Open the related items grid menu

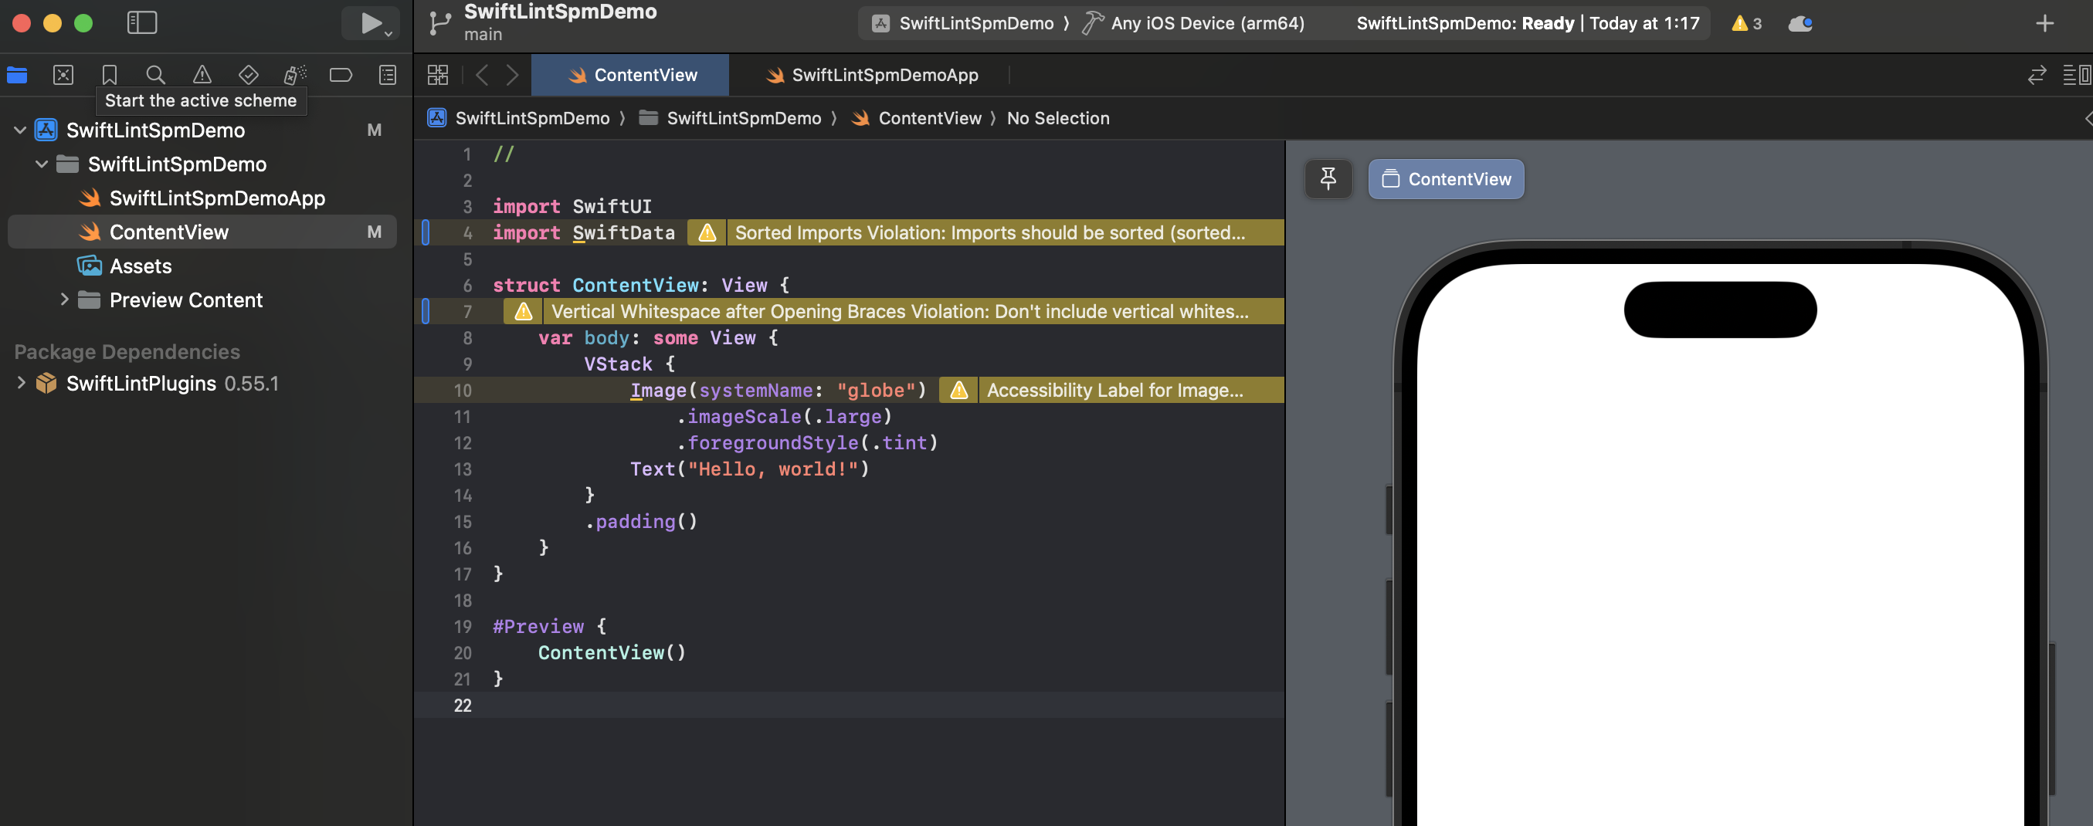click(438, 76)
